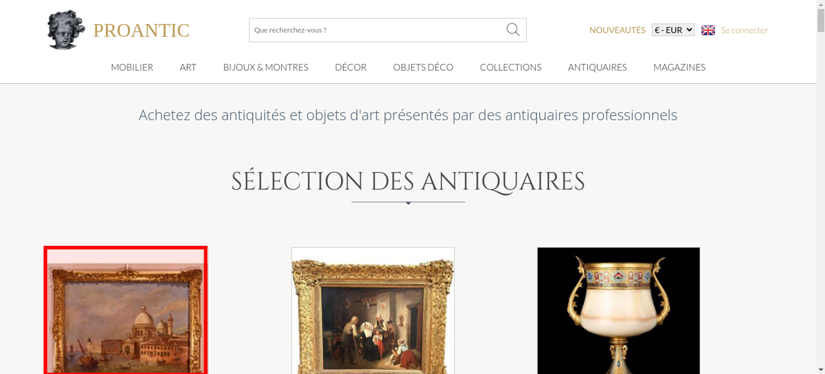Click the NOUVEAUTÉS link
Image resolution: width=825 pixels, height=374 pixels.
point(617,30)
